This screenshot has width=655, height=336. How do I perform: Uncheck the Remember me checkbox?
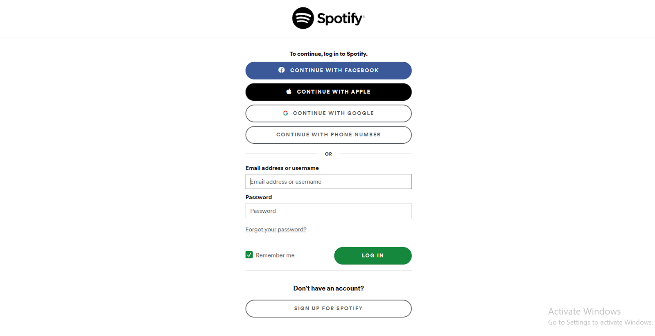pyautogui.click(x=249, y=255)
